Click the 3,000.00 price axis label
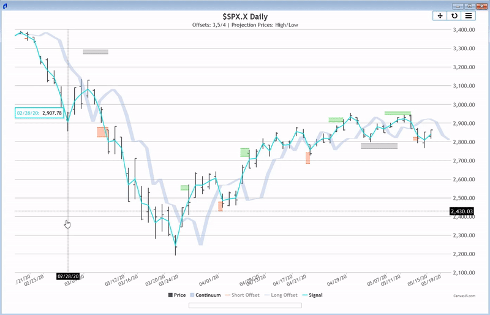This screenshot has width=490, height=315. click(464, 105)
